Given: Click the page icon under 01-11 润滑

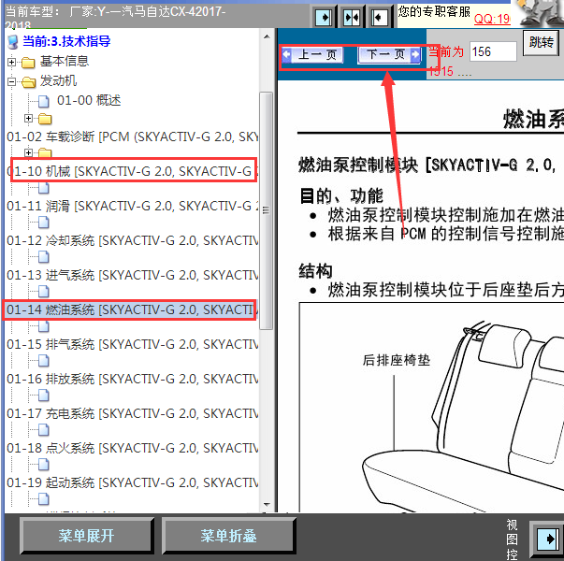Looking at the screenshot, I should [44, 223].
